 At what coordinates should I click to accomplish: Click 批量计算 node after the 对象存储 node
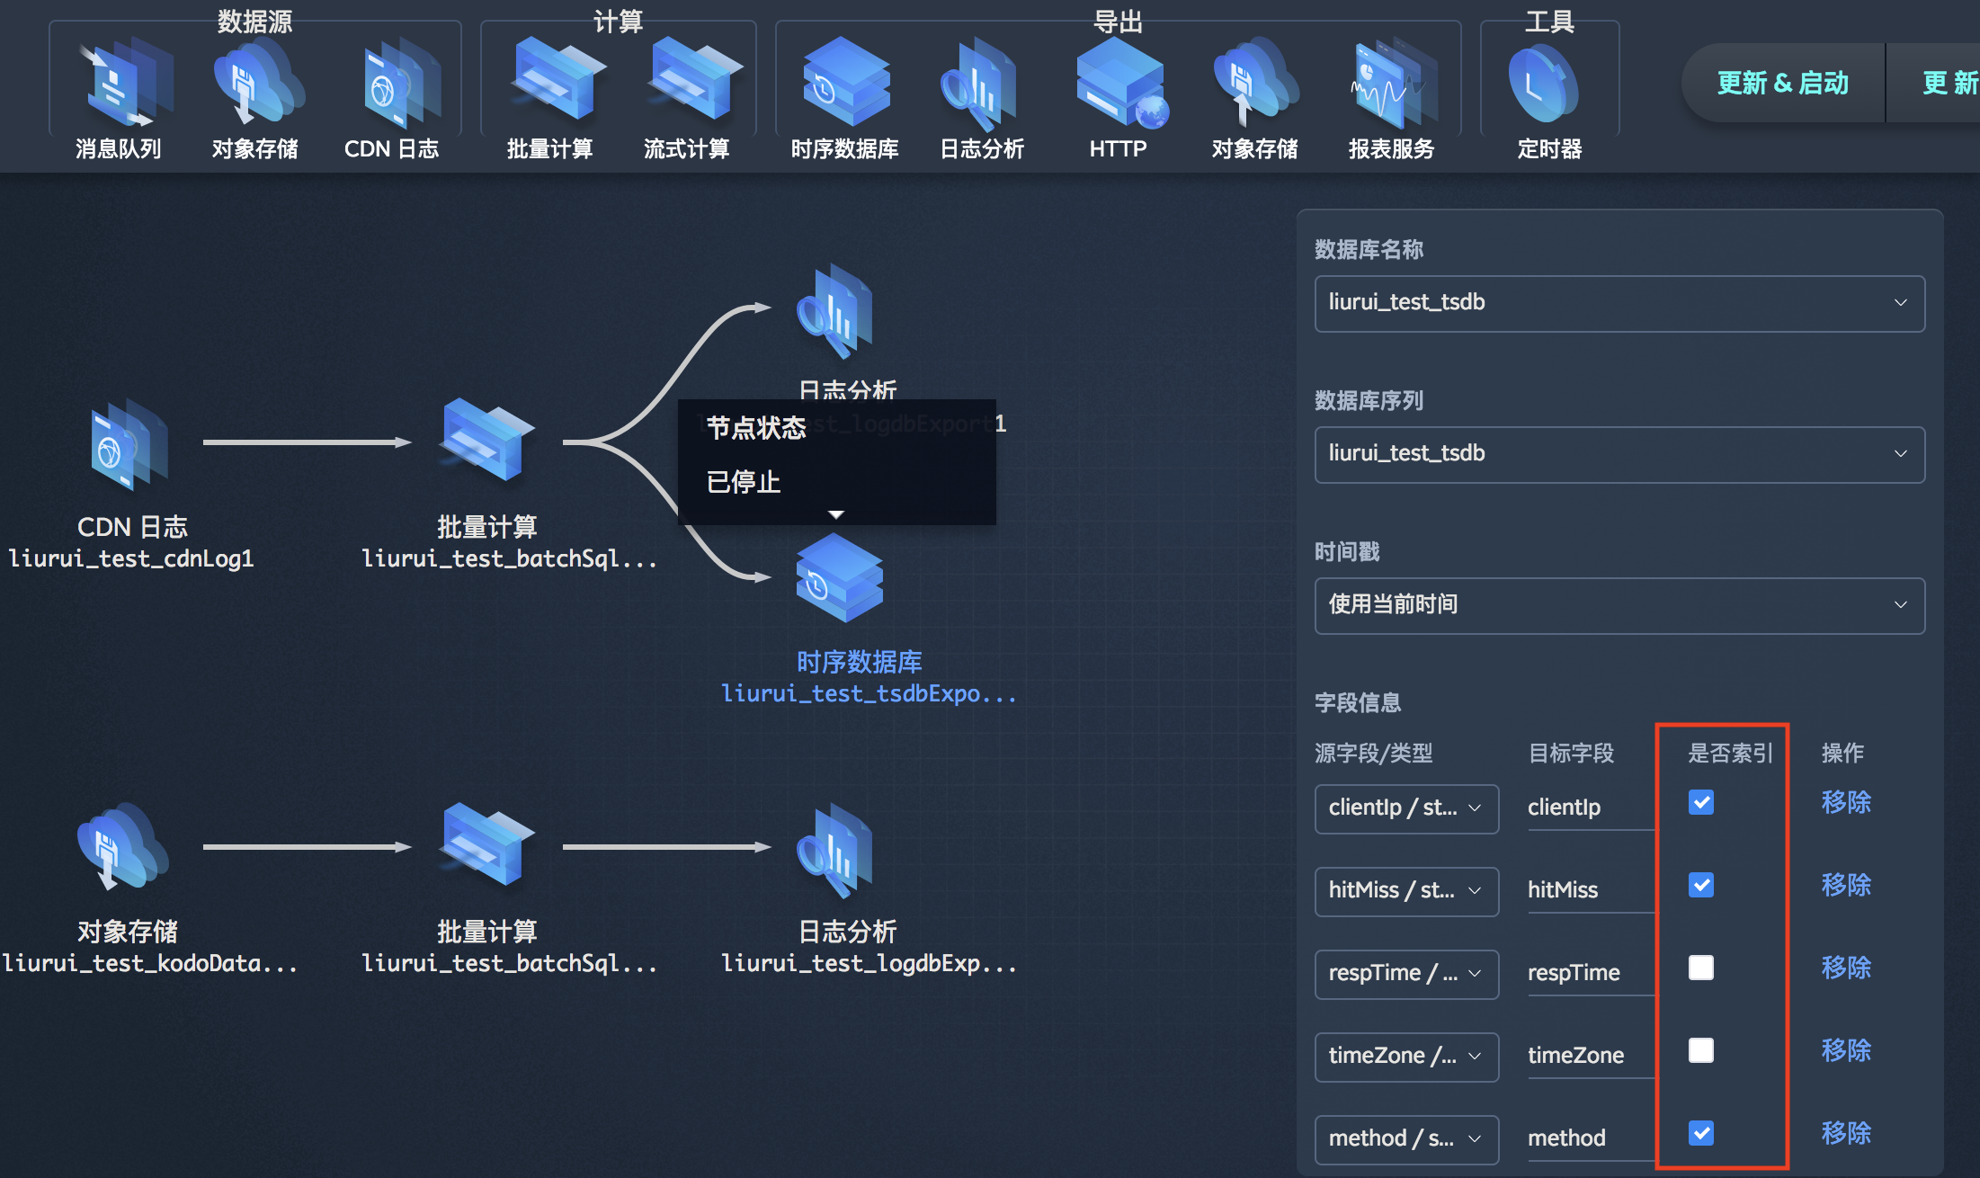(x=486, y=845)
